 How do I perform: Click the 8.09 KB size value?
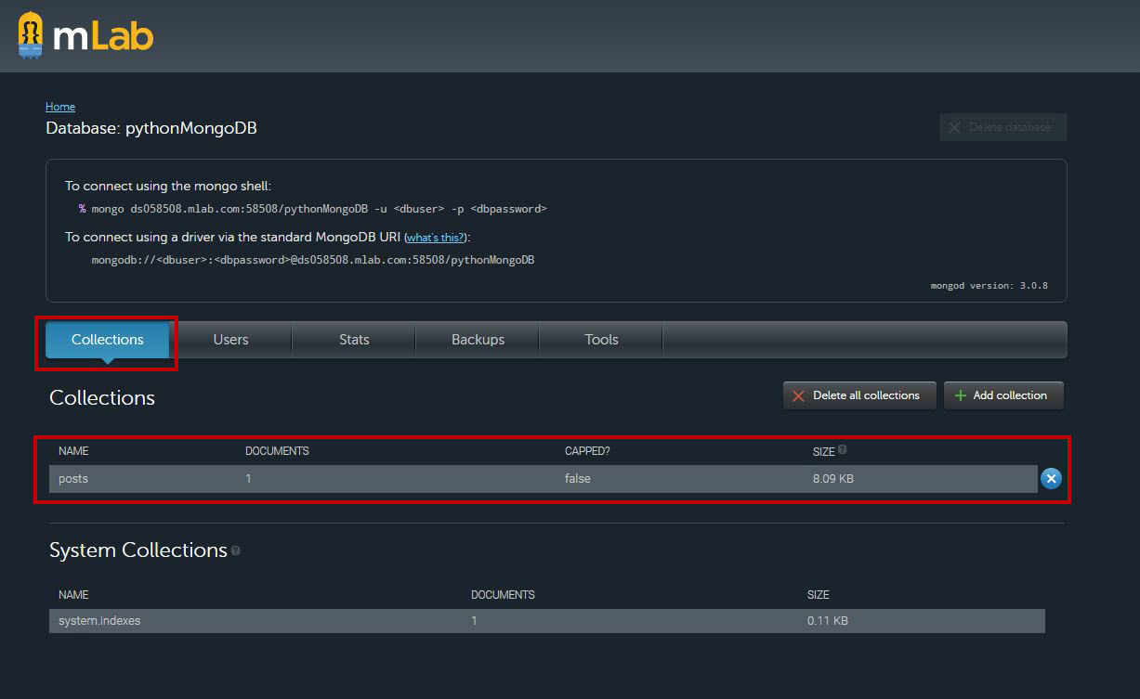(x=832, y=479)
